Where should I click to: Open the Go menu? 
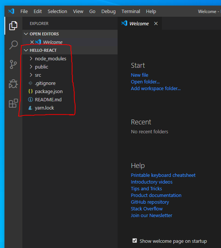[92, 12]
